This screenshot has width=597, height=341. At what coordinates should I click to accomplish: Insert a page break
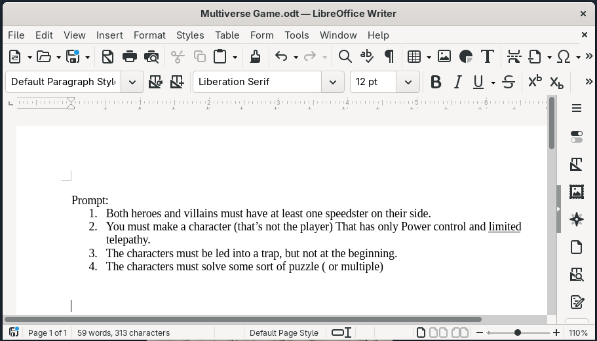click(514, 57)
